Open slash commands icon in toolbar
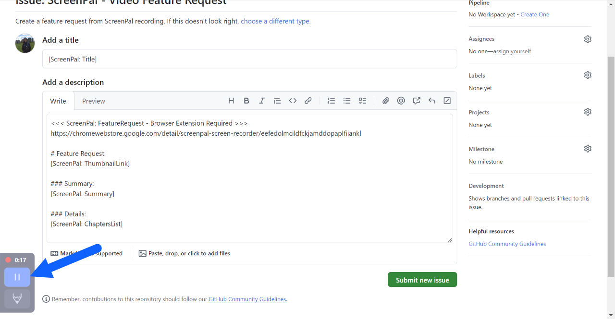Viewport: 615px width, 319px height. 447,101
